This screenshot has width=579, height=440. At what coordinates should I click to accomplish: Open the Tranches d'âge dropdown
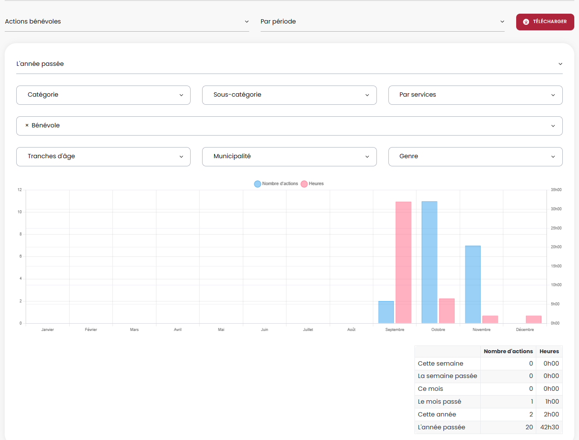(x=103, y=157)
